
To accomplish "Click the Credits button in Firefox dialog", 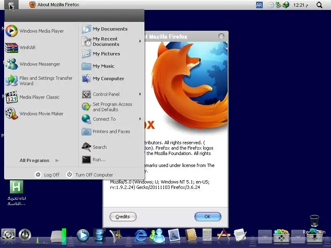I will pyautogui.click(x=123, y=217).
